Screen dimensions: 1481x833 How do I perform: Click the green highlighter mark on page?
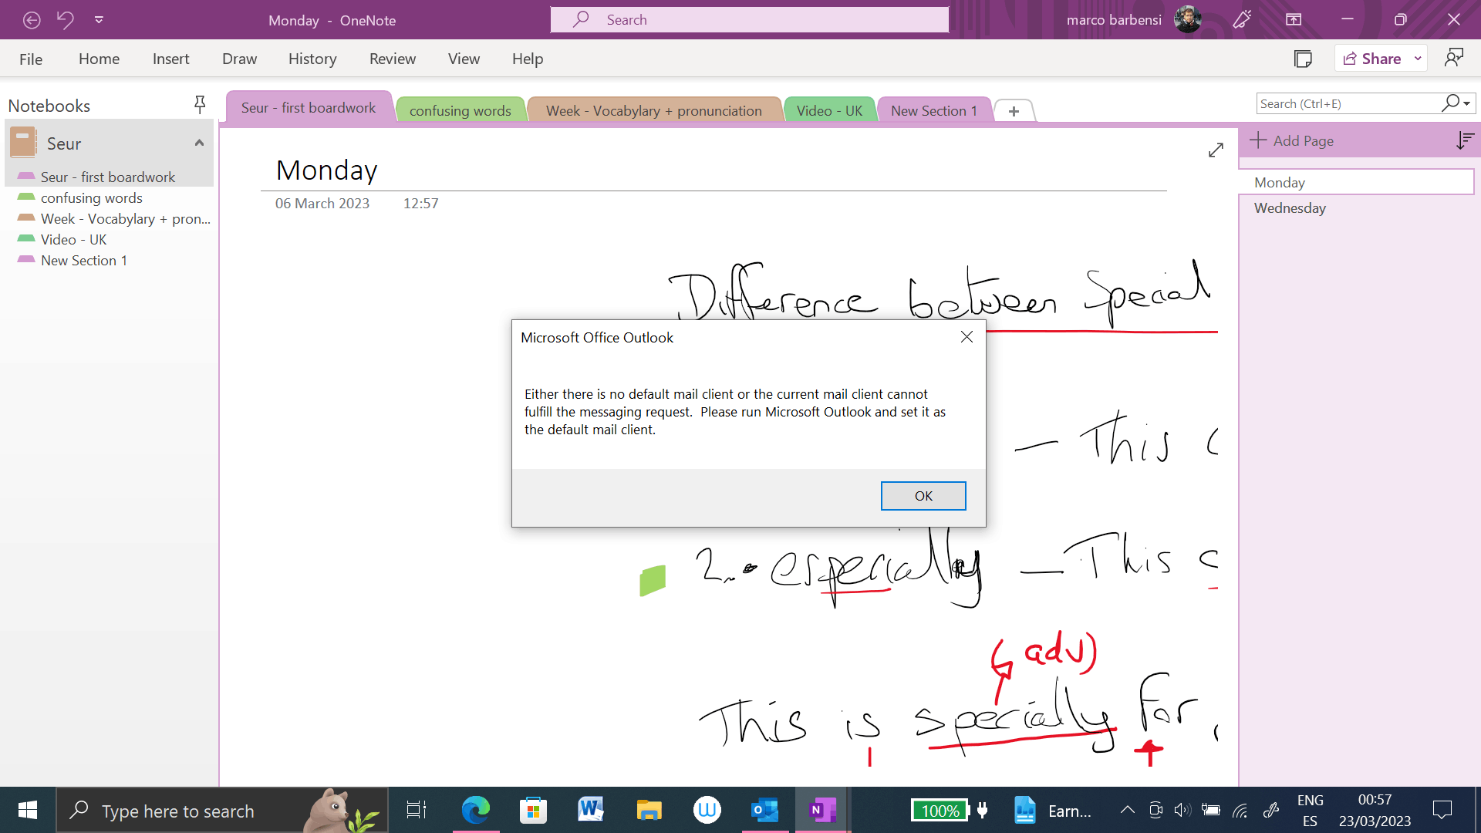[653, 580]
